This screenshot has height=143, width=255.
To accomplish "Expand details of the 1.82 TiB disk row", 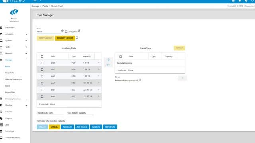I will click(99, 76).
